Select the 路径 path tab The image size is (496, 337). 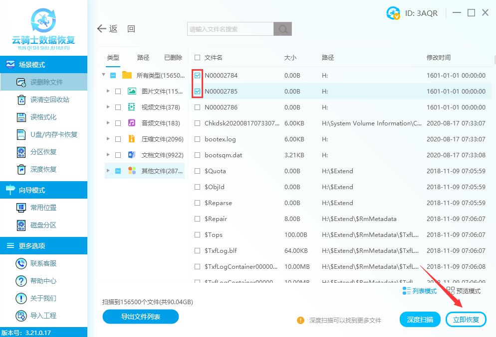[143, 57]
